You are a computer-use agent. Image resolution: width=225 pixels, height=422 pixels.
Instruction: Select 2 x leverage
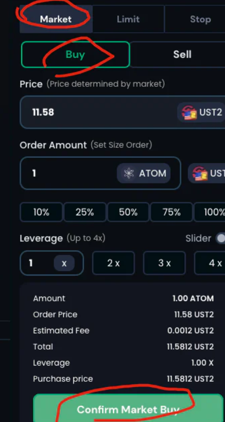pos(114,263)
